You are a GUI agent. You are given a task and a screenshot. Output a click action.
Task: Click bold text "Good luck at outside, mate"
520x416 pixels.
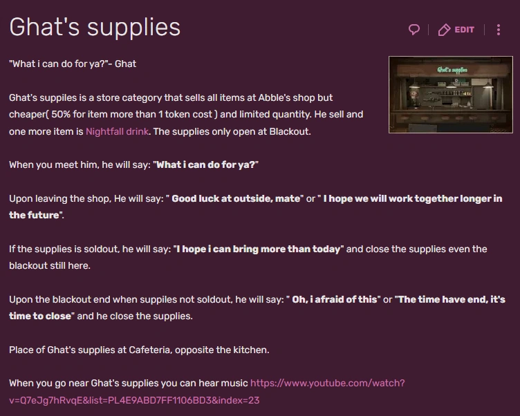[236, 198]
